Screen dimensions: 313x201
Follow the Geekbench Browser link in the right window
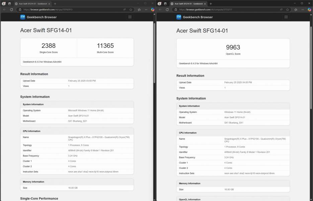click(198, 17)
